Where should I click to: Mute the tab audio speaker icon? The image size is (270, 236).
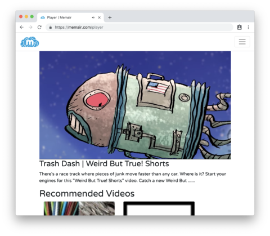(x=93, y=17)
